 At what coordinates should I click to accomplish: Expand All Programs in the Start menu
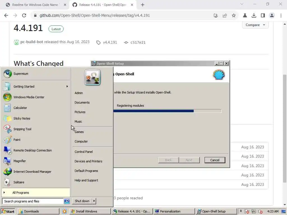[36, 193]
